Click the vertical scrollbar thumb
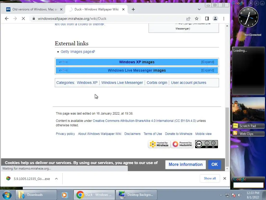Image resolution: width=266 pixels, height=200 pixels. point(227,136)
